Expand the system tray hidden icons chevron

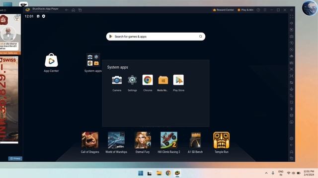point(266,173)
